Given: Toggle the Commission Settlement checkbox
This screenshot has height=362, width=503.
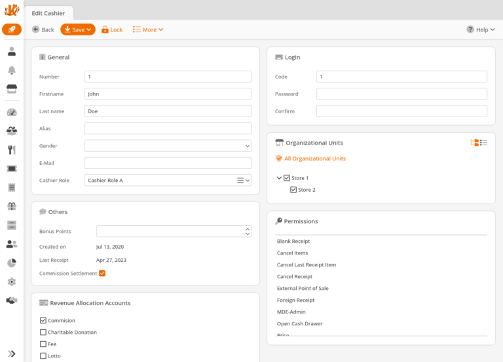Looking at the screenshot, I should (102, 273).
